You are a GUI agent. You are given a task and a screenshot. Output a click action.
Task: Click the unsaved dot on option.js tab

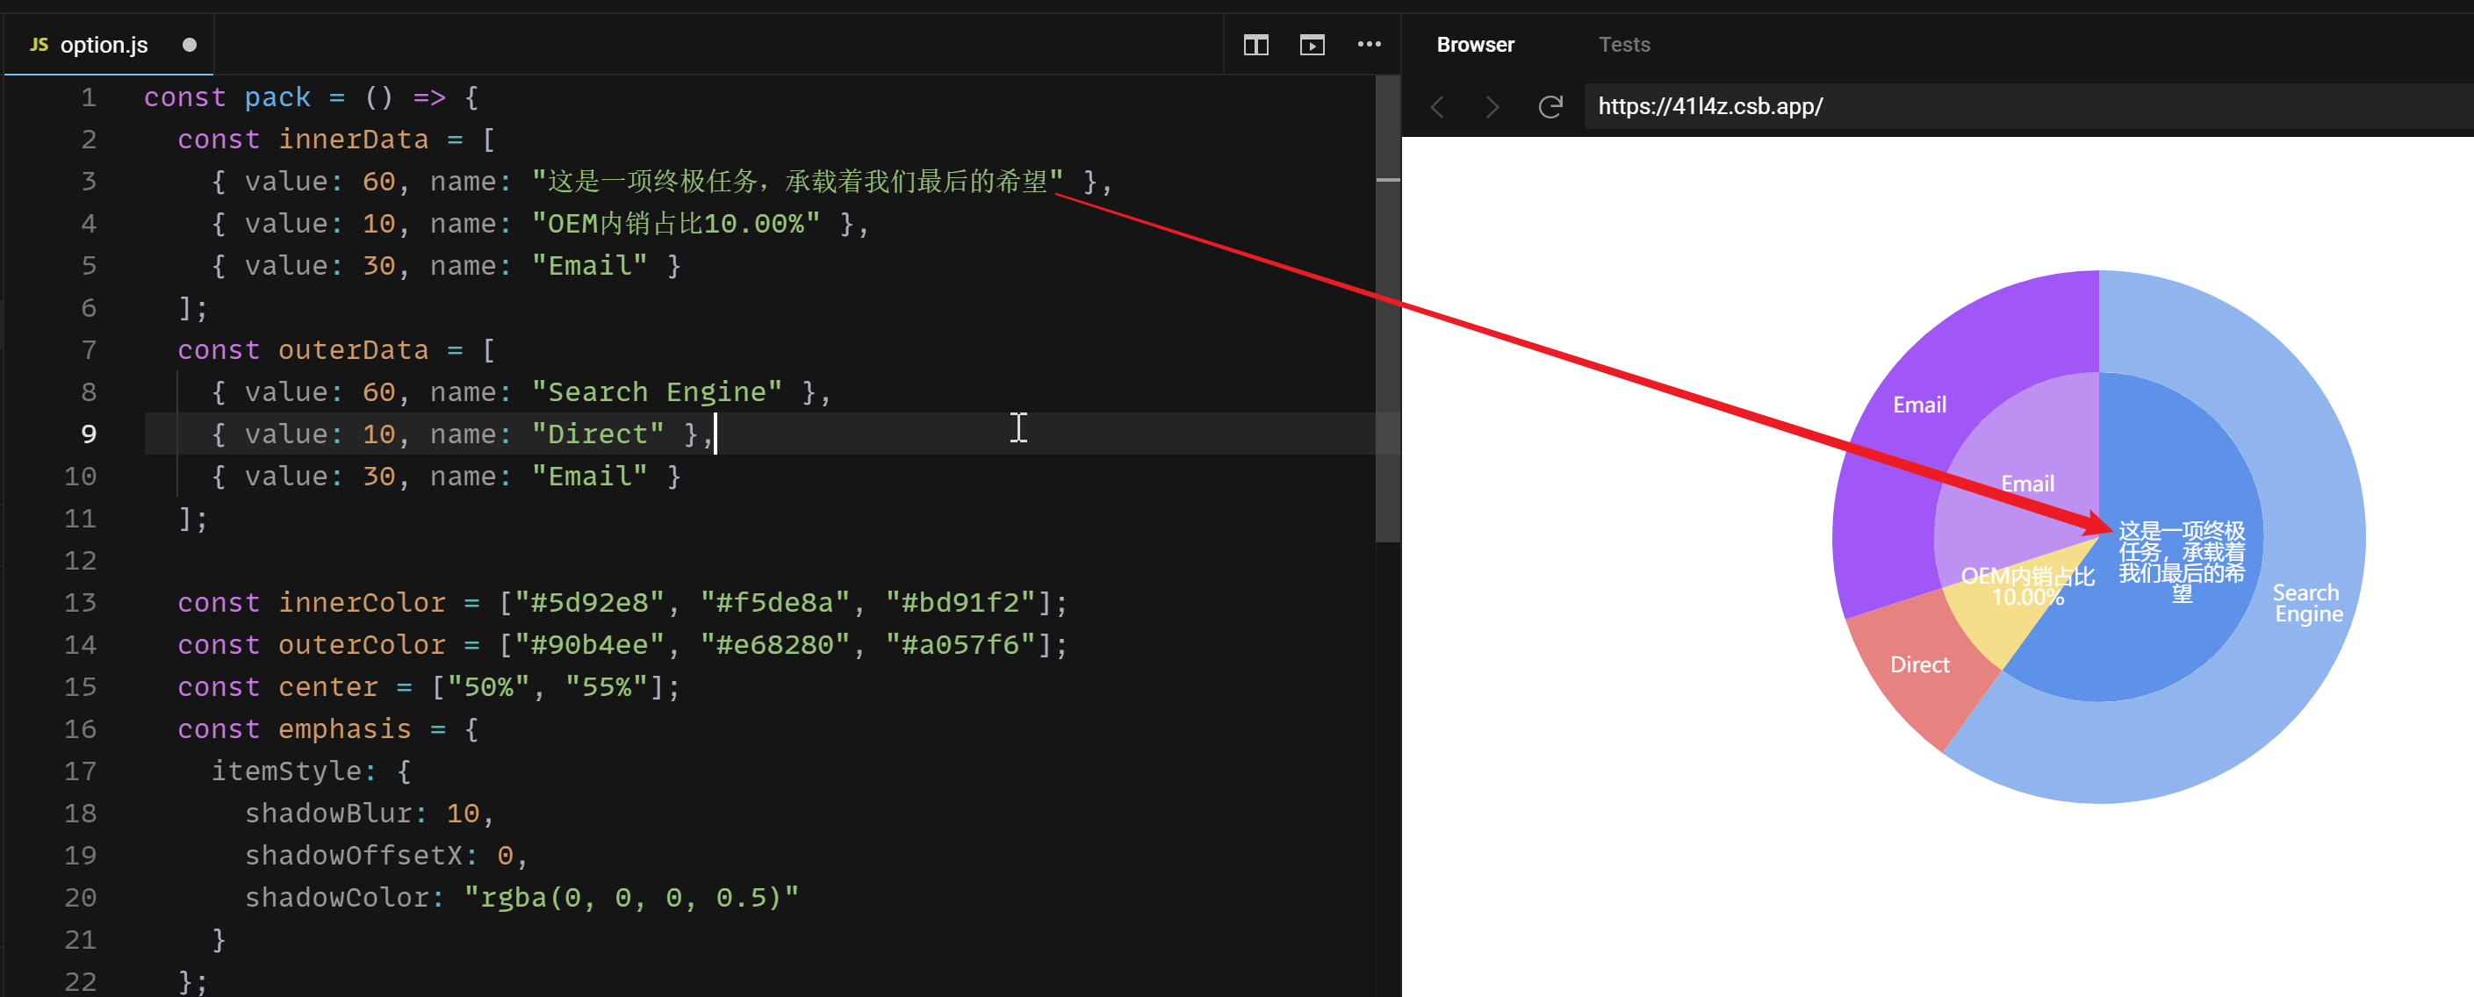click(190, 45)
